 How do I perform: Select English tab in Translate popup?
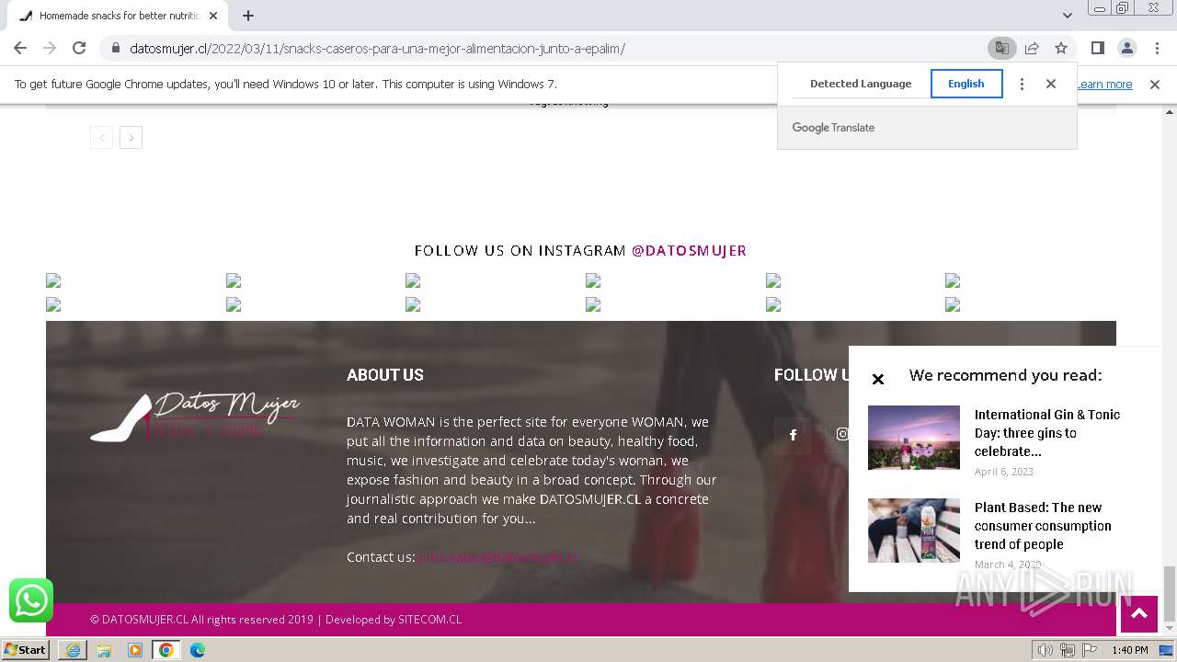(x=966, y=84)
